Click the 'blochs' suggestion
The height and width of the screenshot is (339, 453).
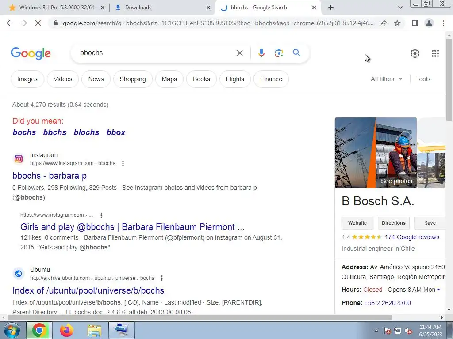point(86,132)
